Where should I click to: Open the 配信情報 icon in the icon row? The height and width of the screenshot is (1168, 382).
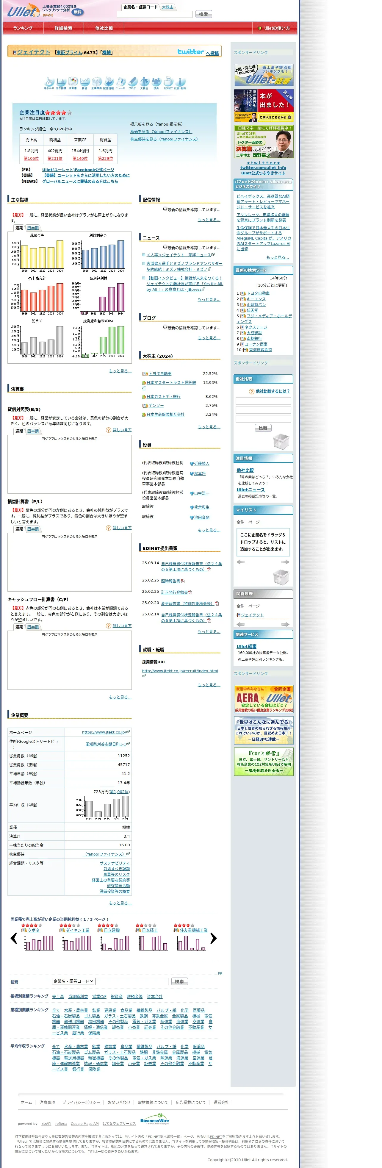[x=108, y=82]
